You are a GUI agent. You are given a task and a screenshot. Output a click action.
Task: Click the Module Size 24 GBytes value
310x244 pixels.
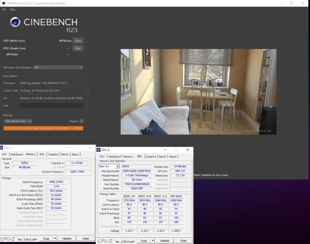click(x=180, y=166)
